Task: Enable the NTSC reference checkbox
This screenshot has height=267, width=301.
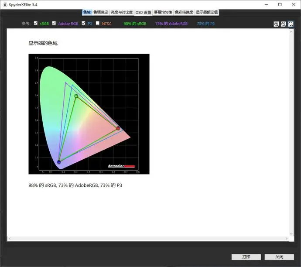Action: coord(98,23)
